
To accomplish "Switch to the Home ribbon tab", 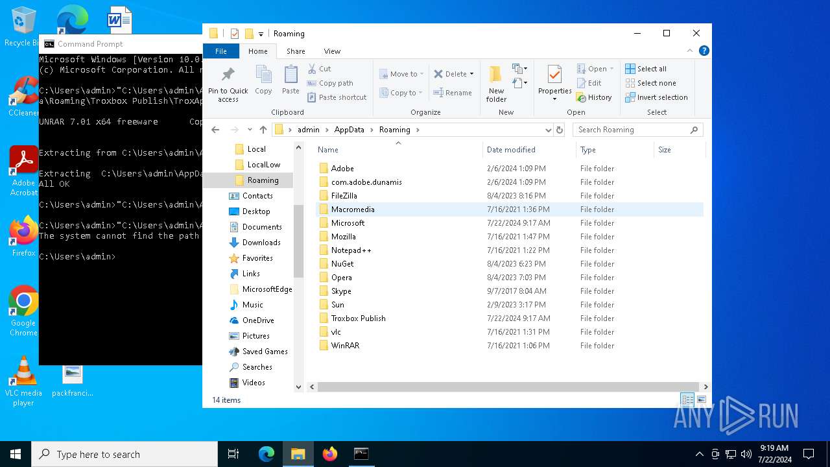I will click(257, 51).
